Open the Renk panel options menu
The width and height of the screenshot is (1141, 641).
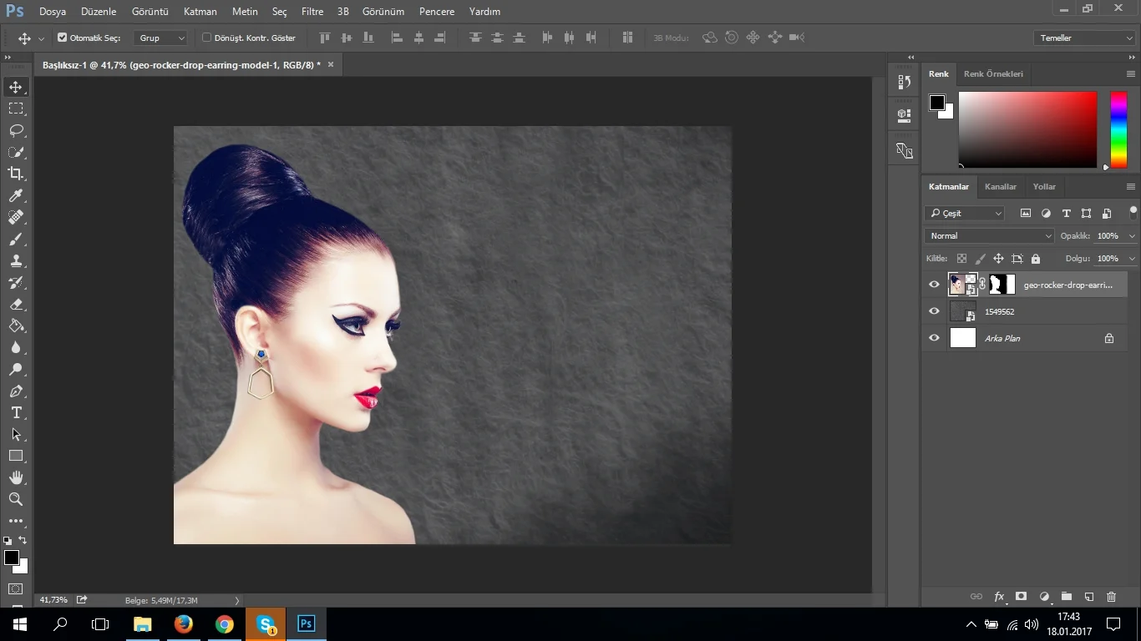pyautogui.click(x=1130, y=74)
